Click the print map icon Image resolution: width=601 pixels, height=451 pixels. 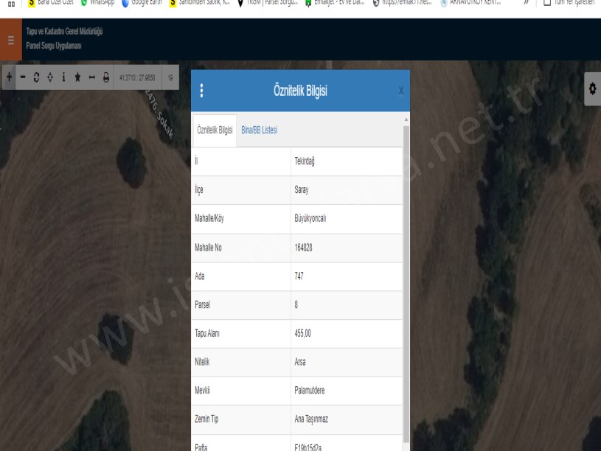(x=106, y=77)
